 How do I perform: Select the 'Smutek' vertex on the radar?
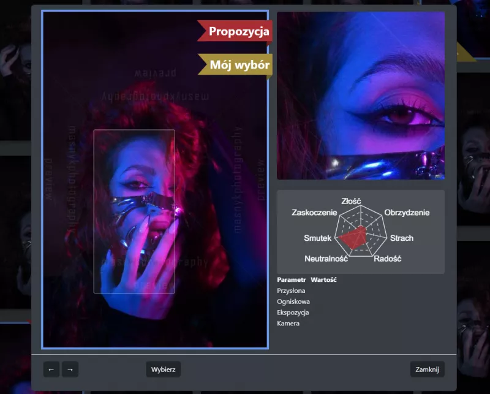click(x=317, y=238)
